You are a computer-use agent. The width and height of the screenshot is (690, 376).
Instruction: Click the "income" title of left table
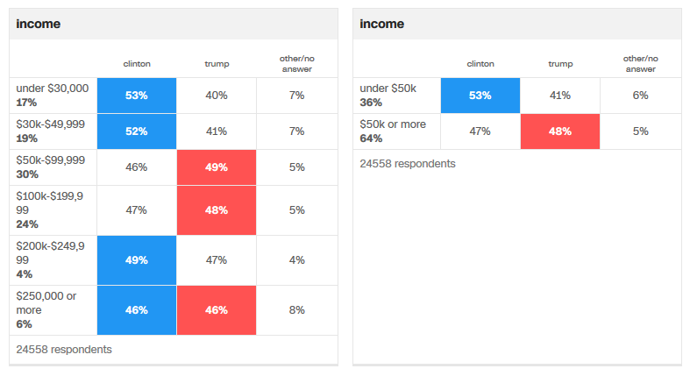pyautogui.click(x=39, y=25)
